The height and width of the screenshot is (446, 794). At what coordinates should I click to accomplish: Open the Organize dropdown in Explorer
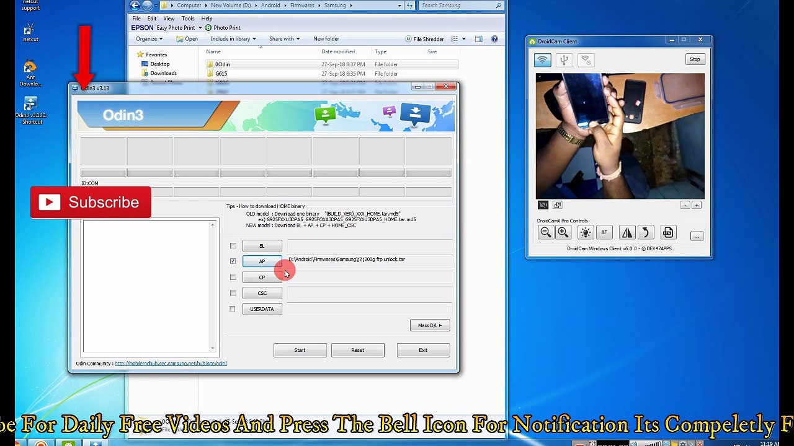pos(149,39)
